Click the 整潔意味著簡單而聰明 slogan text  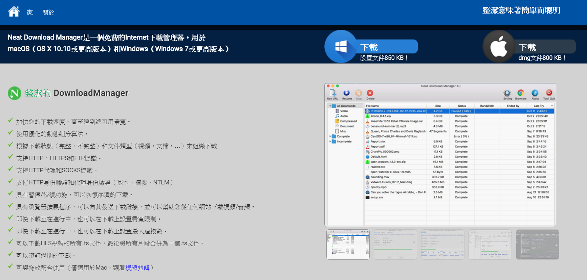pos(521,10)
